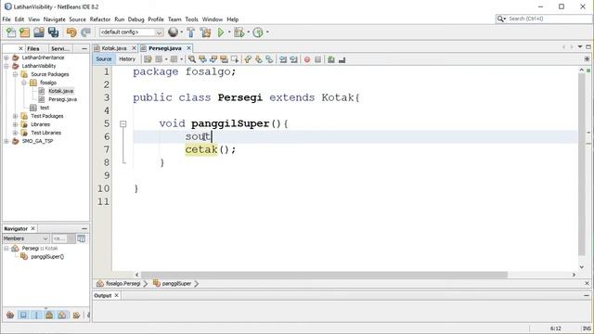
Task: Open the Source menu
Action: pos(77,19)
